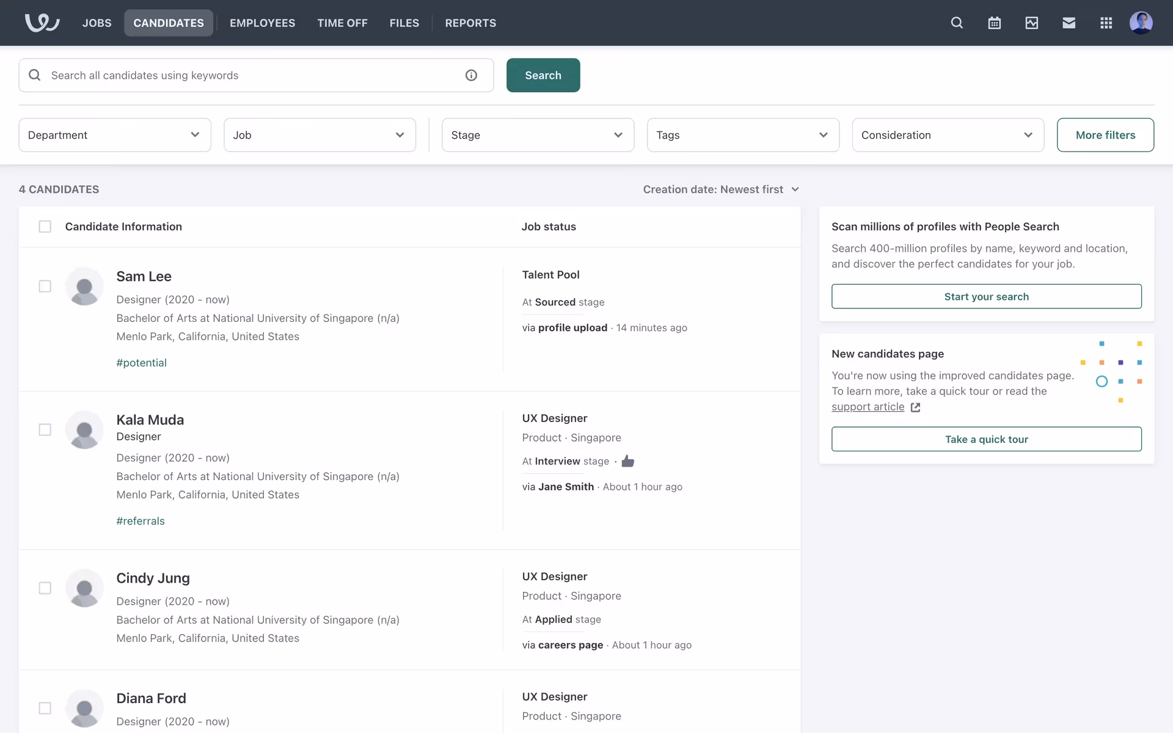
Task: Click the thumbs up icon for Kala Muda
Action: point(627,461)
